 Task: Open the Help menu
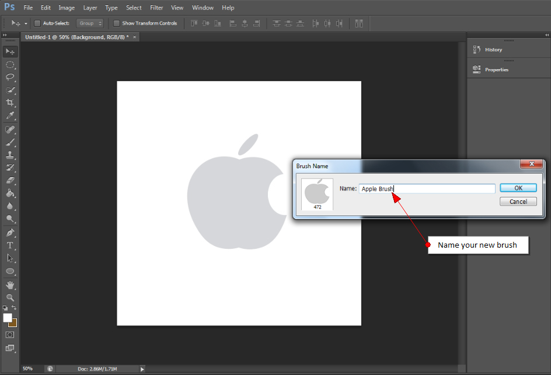[x=228, y=8]
